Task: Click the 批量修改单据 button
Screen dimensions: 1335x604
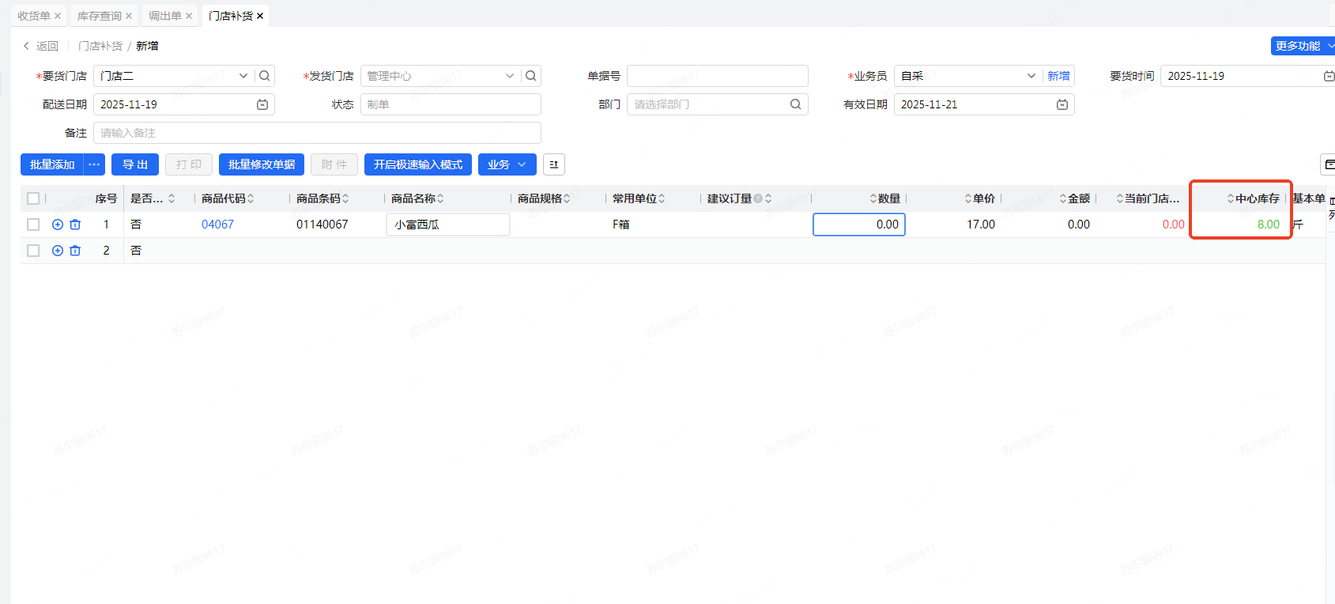Action: pos(262,164)
